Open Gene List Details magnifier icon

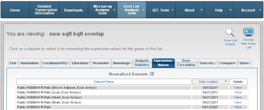(230, 33)
